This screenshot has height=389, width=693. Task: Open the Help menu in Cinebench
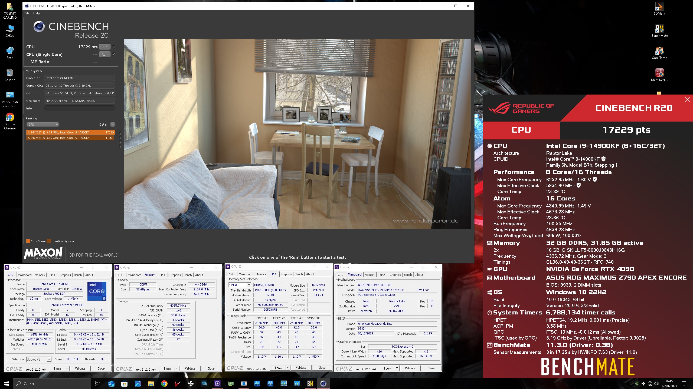pyautogui.click(x=36, y=13)
